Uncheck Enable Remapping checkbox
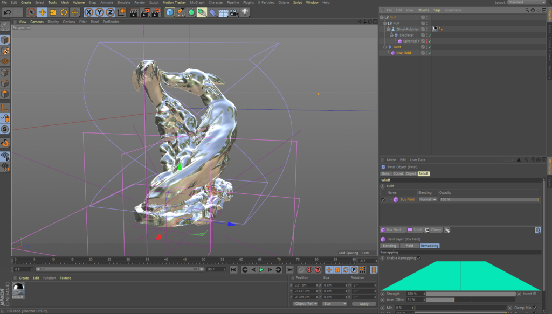Screen dimensions: 552x314 coord(419,258)
